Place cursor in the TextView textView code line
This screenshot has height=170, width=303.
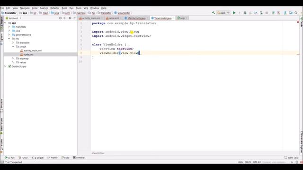pyautogui.click(x=116, y=49)
